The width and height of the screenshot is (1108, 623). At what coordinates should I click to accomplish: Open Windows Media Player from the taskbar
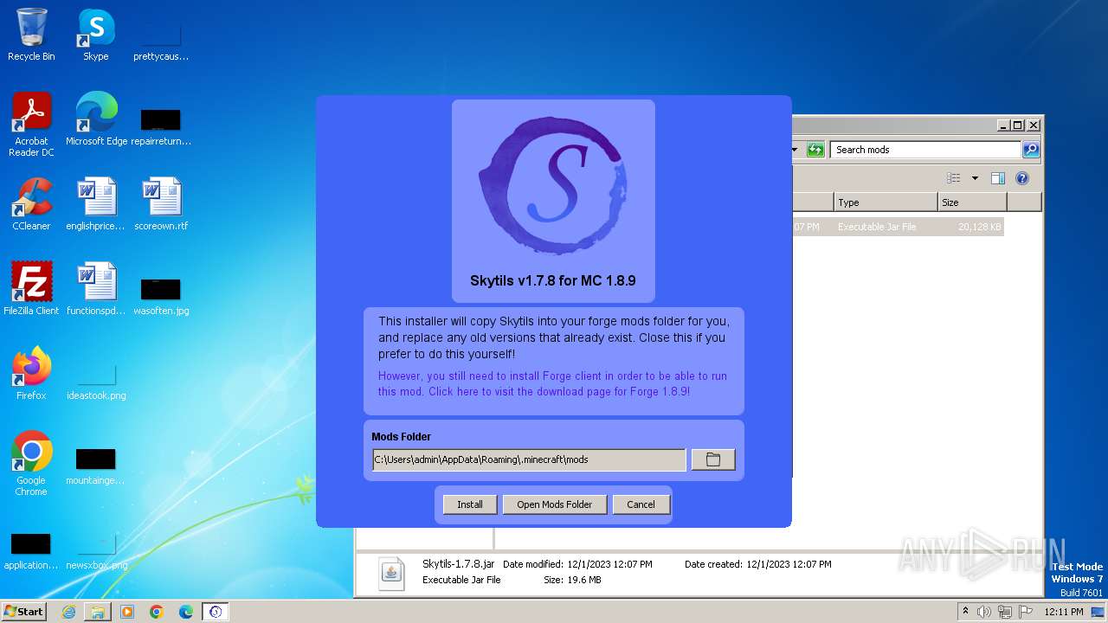(x=127, y=612)
